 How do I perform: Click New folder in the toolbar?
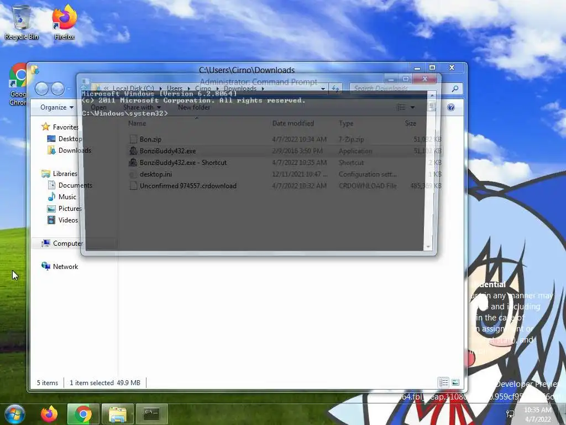194,107
